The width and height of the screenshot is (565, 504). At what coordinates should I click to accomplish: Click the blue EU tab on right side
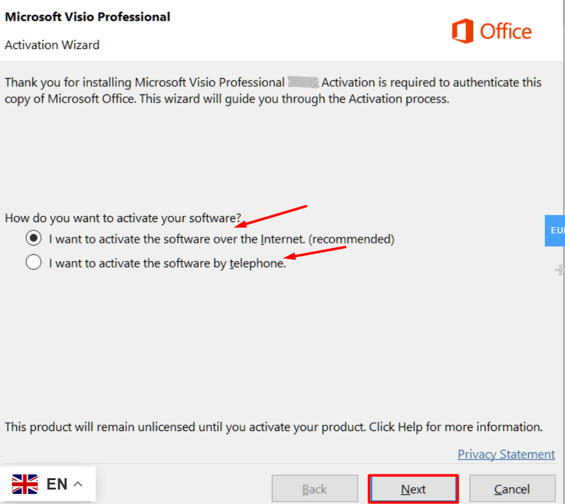pos(556,230)
